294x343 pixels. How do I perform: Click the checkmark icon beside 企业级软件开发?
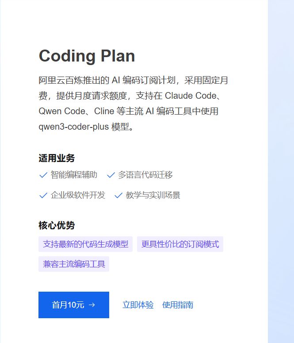pyautogui.click(x=43, y=196)
